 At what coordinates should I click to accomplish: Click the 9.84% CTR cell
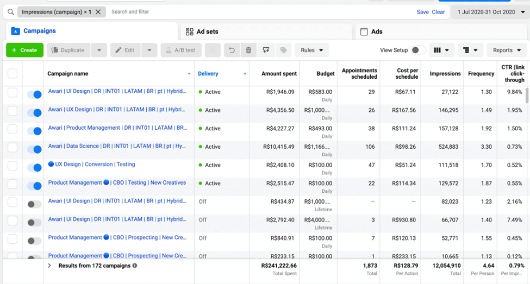point(514,92)
